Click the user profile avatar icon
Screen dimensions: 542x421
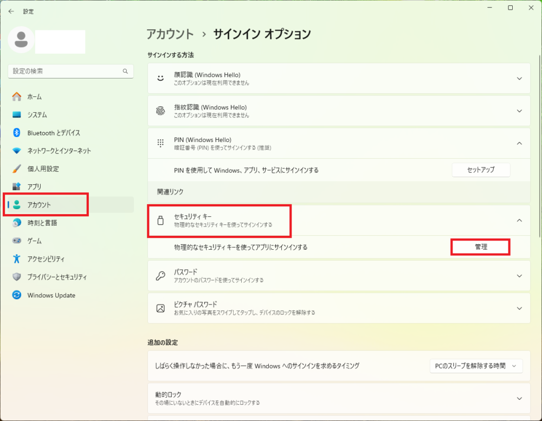[22, 40]
